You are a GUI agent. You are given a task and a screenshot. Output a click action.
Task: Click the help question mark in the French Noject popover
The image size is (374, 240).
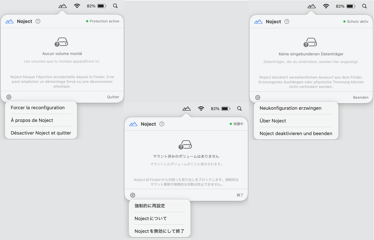[x=38, y=21]
